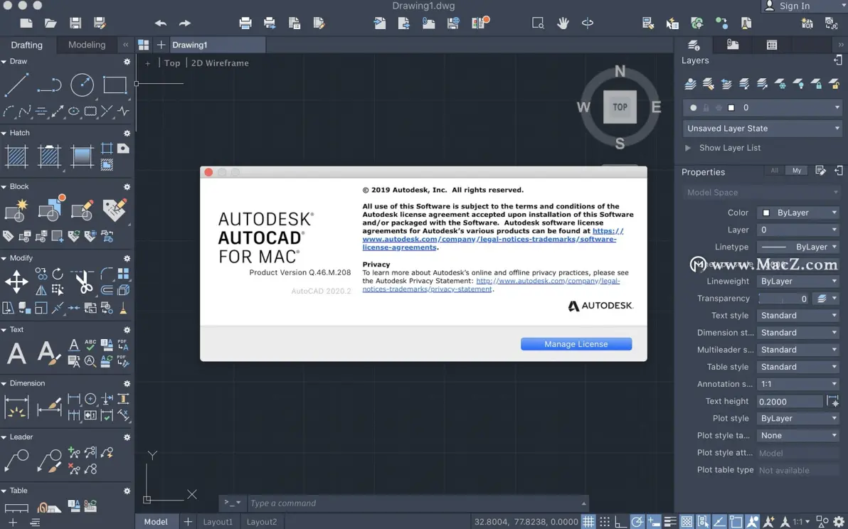Image resolution: width=848 pixels, height=529 pixels.
Task: Click the Top view label
Action: pyautogui.click(x=172, y=63)
